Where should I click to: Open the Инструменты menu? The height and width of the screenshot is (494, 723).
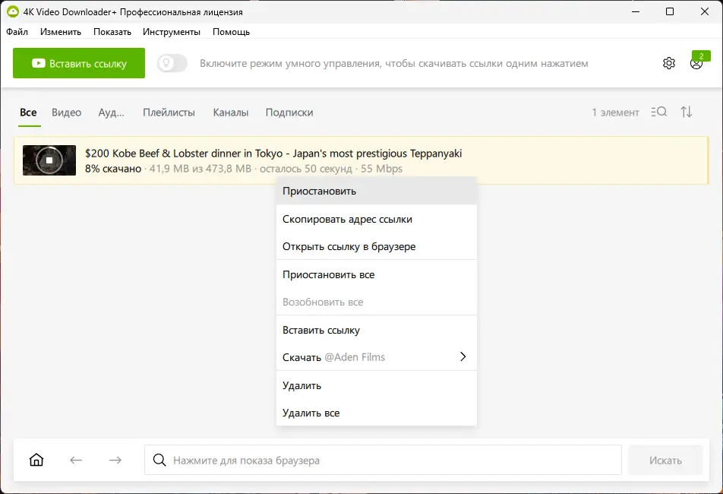coord(172,32)
